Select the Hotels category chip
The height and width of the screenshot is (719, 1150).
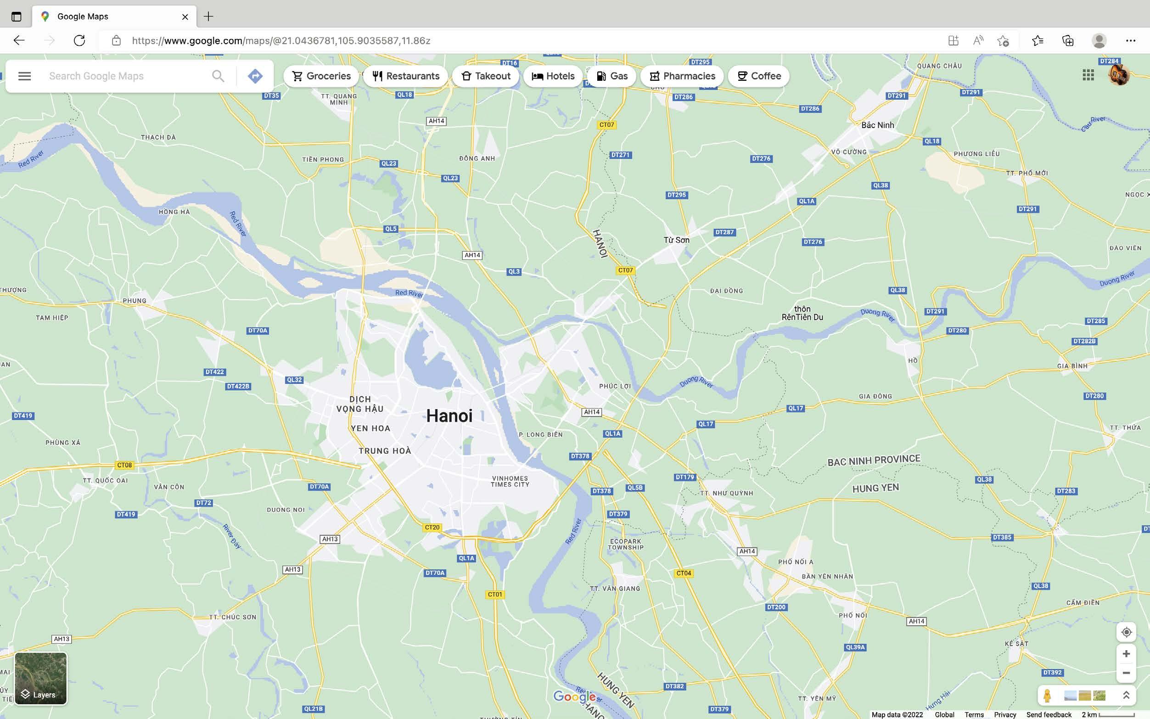[553, 76]
